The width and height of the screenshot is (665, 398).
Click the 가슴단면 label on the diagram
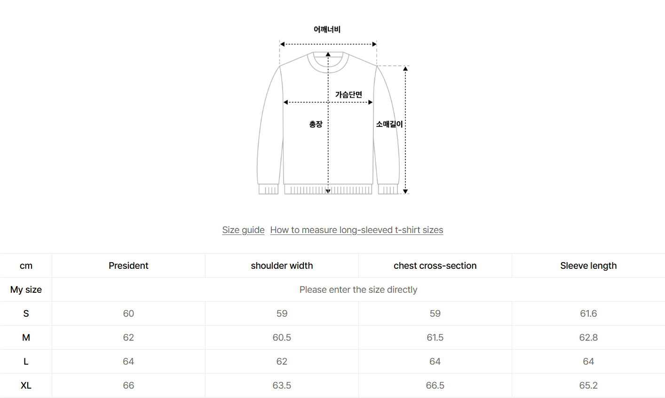click(x=348, y=94)
